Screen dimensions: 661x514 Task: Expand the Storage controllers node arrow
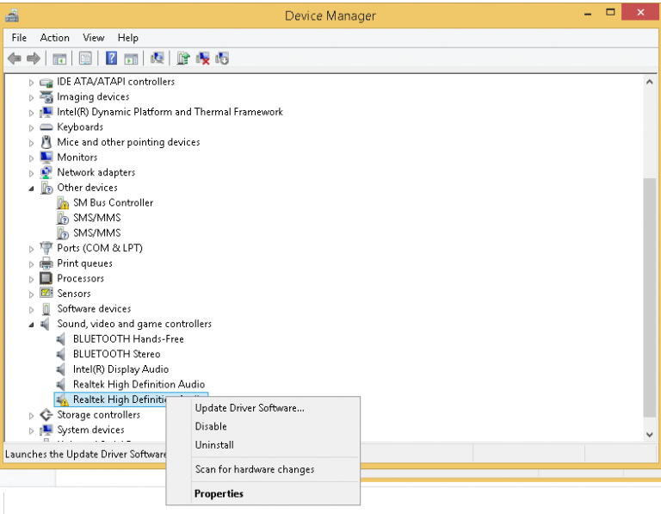coord(31,416)
